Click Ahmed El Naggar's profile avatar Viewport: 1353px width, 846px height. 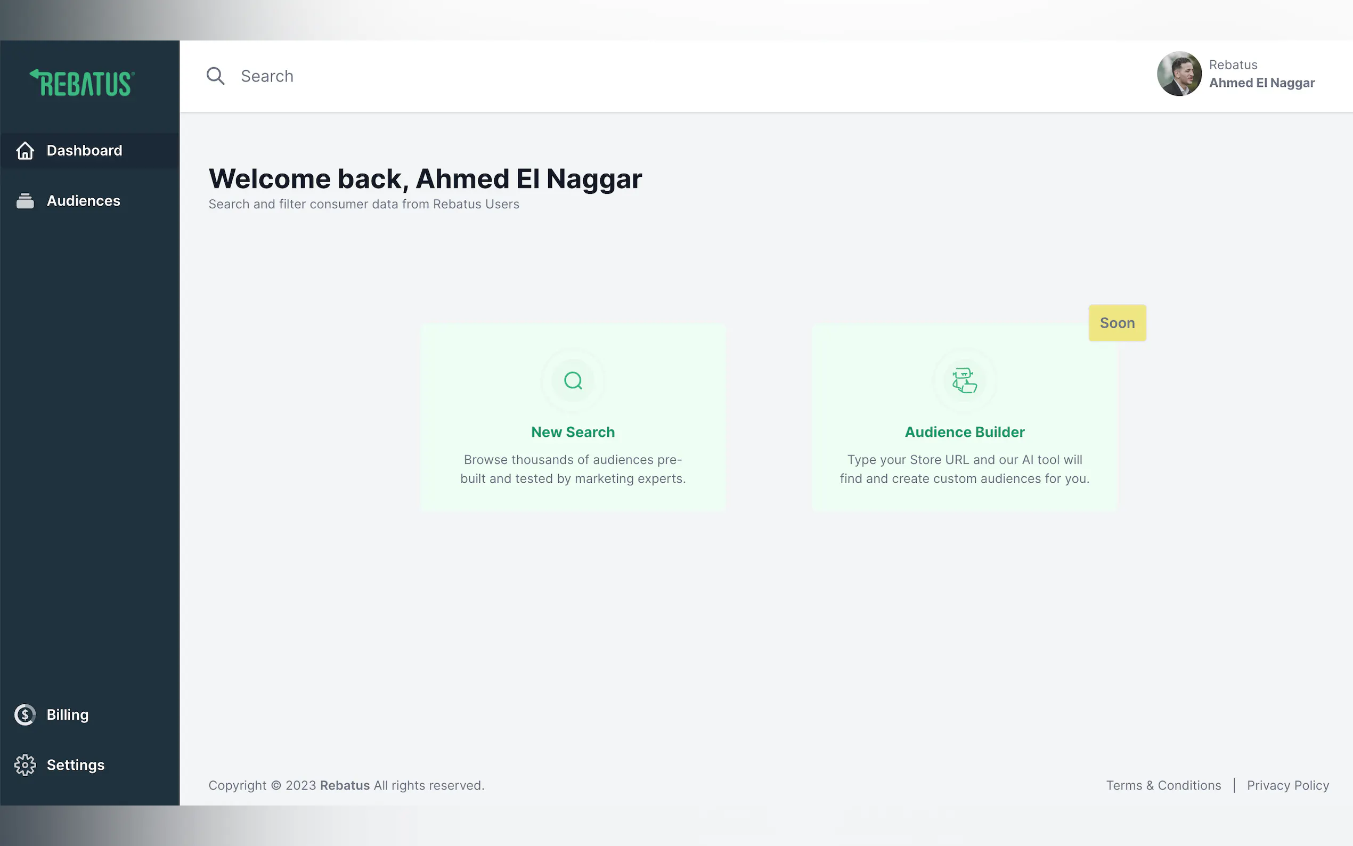1179,74
